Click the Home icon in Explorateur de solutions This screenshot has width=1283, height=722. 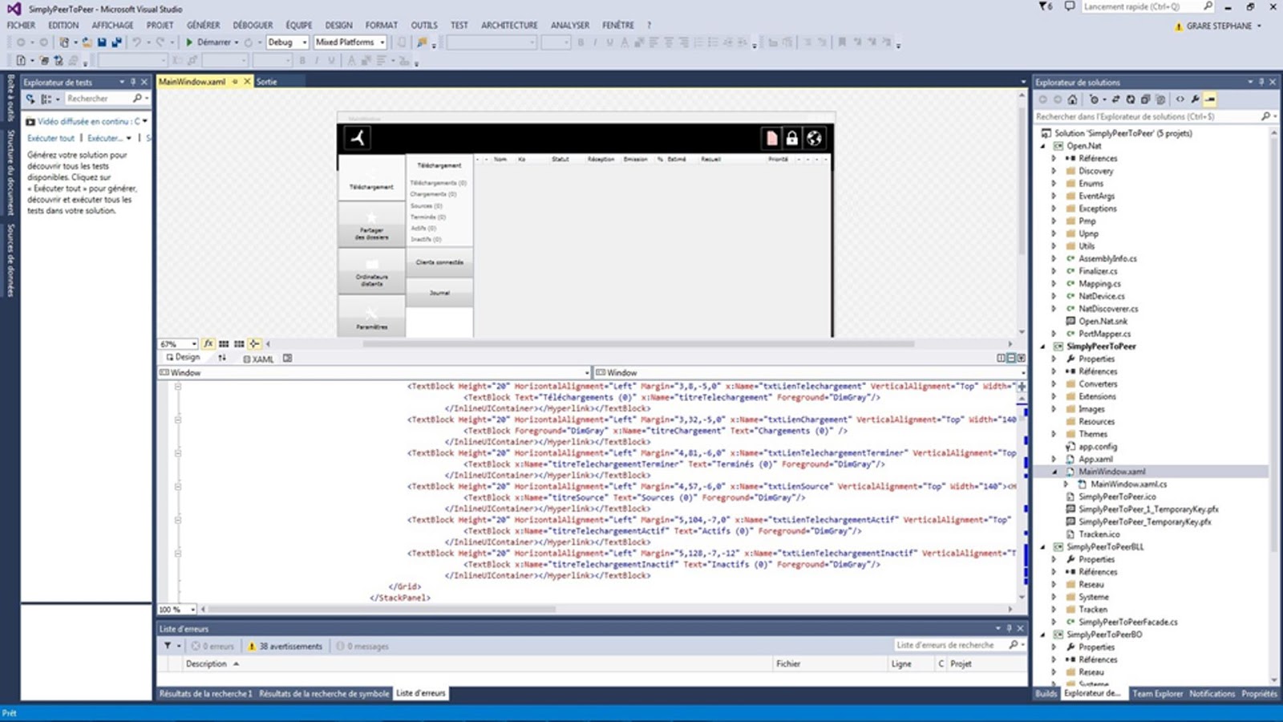click(1073, 99)
